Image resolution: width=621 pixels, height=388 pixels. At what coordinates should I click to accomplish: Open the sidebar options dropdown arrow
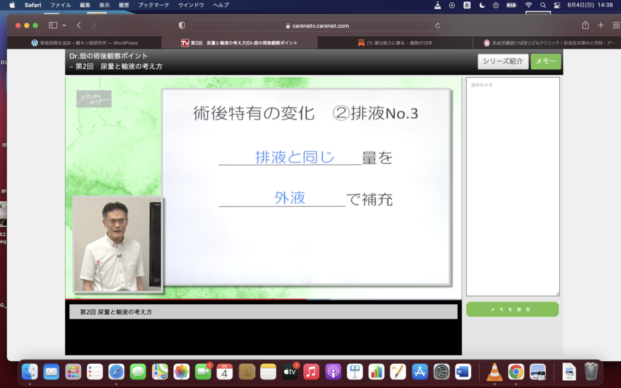63,25
